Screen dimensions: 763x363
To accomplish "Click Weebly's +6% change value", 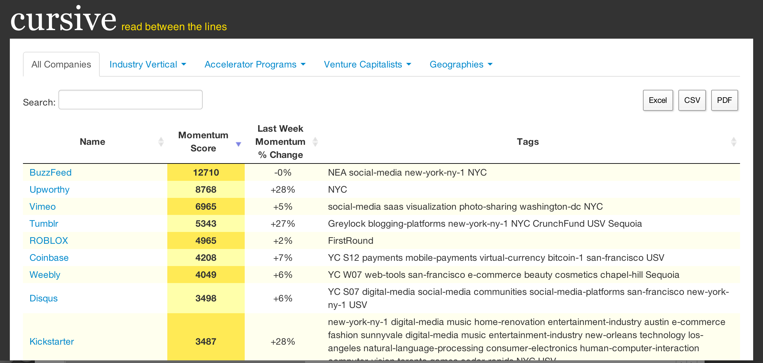I will [283, 275].
